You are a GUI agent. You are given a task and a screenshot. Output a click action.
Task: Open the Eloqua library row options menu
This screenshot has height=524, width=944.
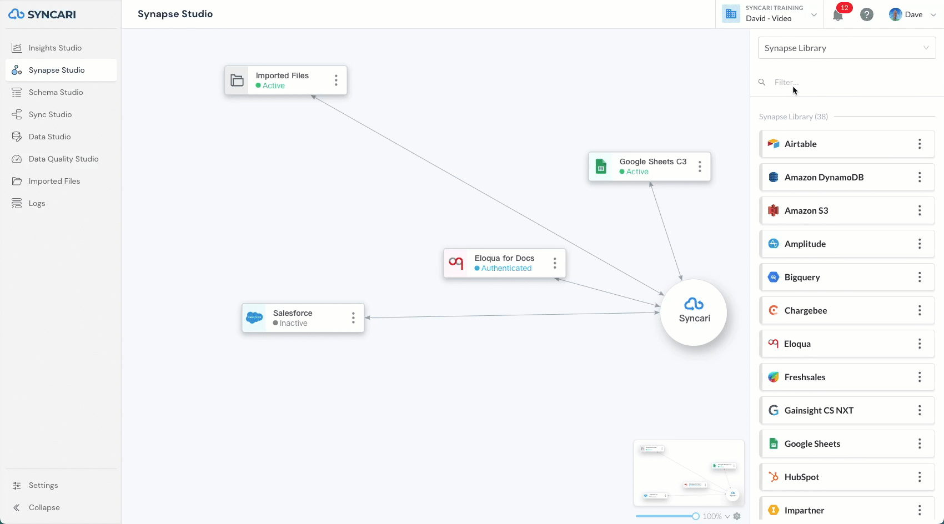pos(920,344)
